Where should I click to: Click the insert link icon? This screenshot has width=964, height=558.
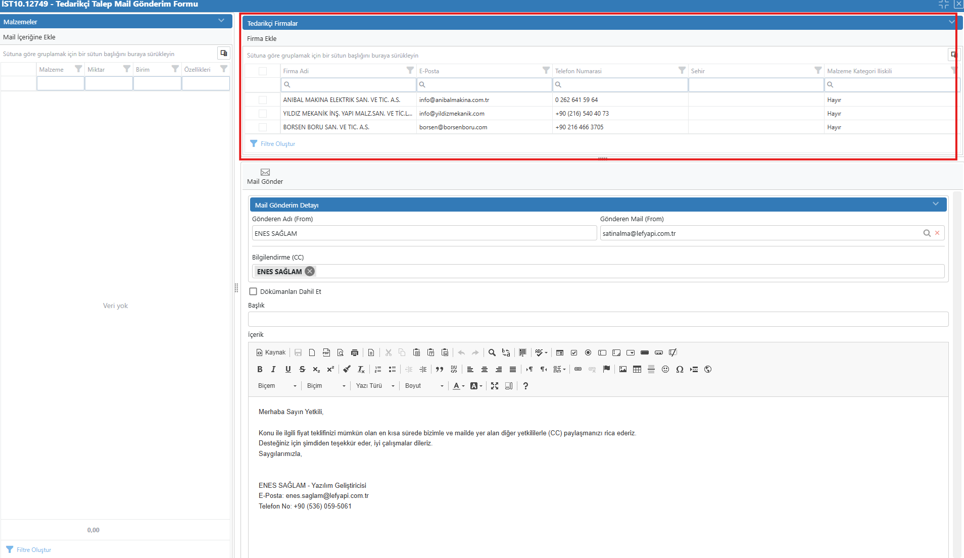(578, 369)
